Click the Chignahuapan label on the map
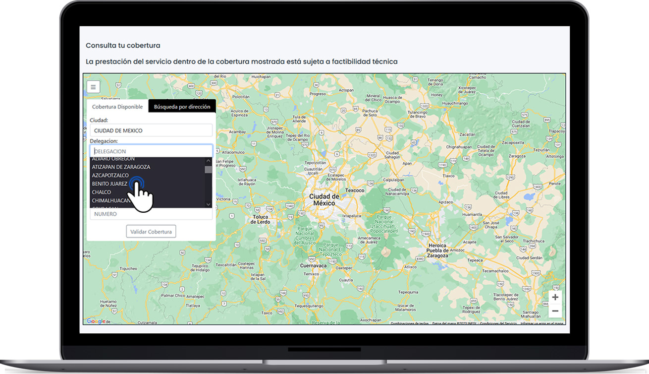 [459, 147]
